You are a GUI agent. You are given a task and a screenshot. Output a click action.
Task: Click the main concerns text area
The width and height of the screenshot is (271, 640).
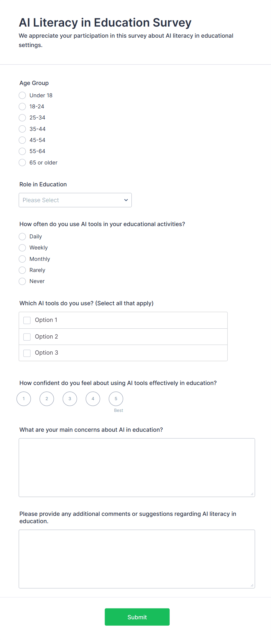(137, 467)
